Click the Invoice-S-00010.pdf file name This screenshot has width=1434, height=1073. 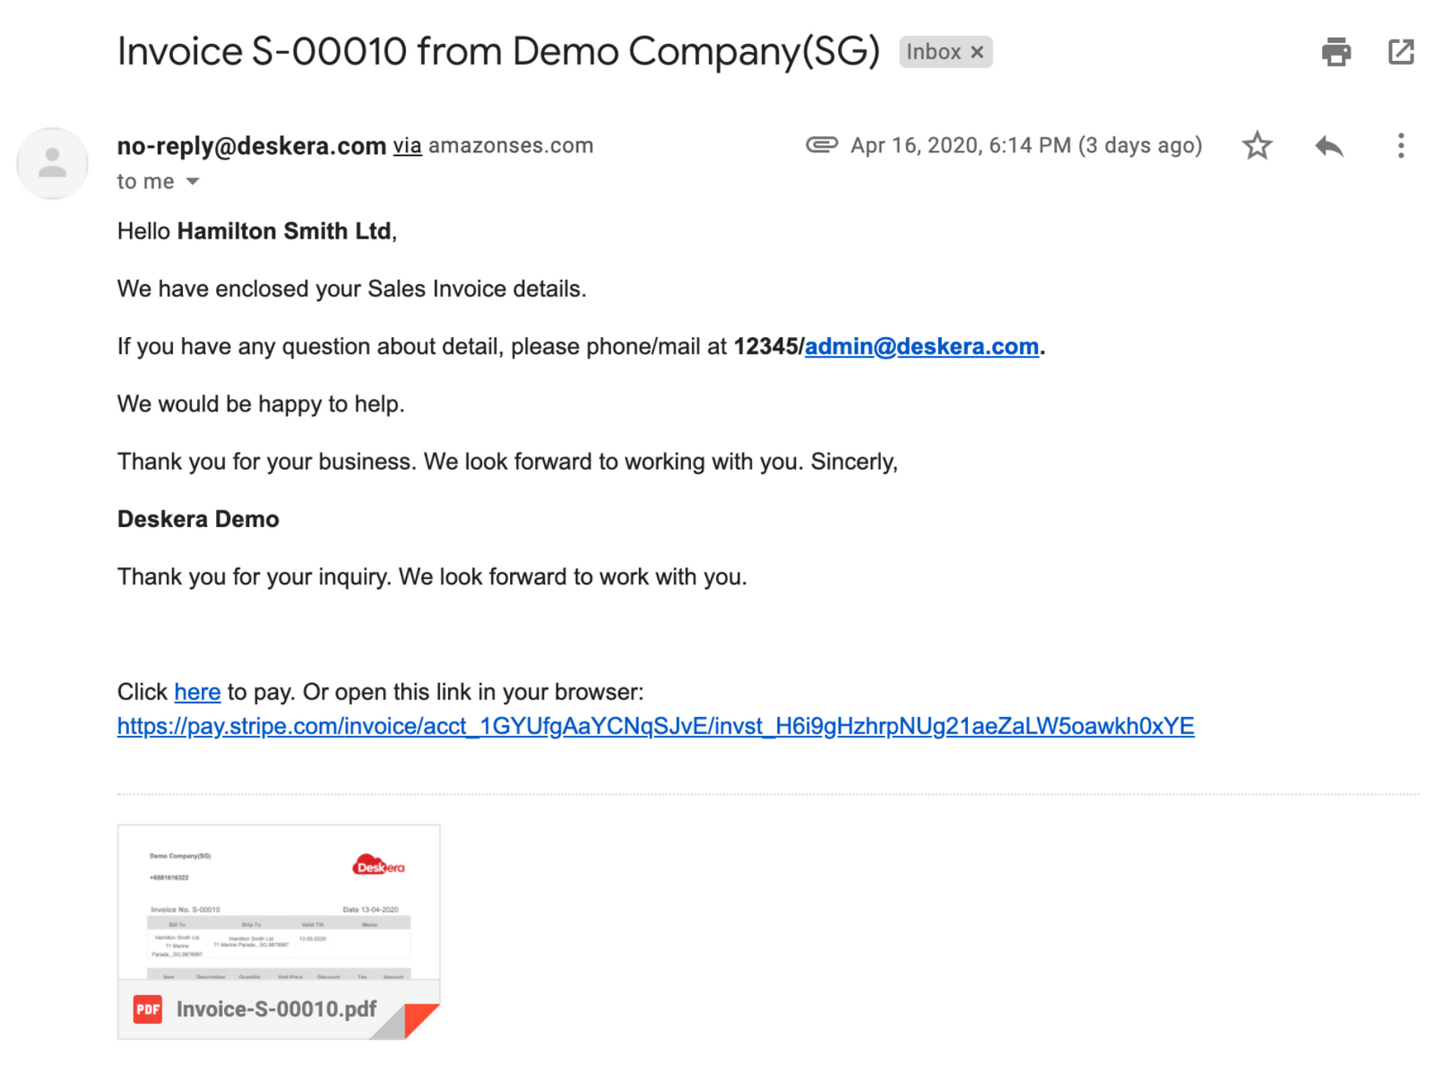(x=276, y=1009)
